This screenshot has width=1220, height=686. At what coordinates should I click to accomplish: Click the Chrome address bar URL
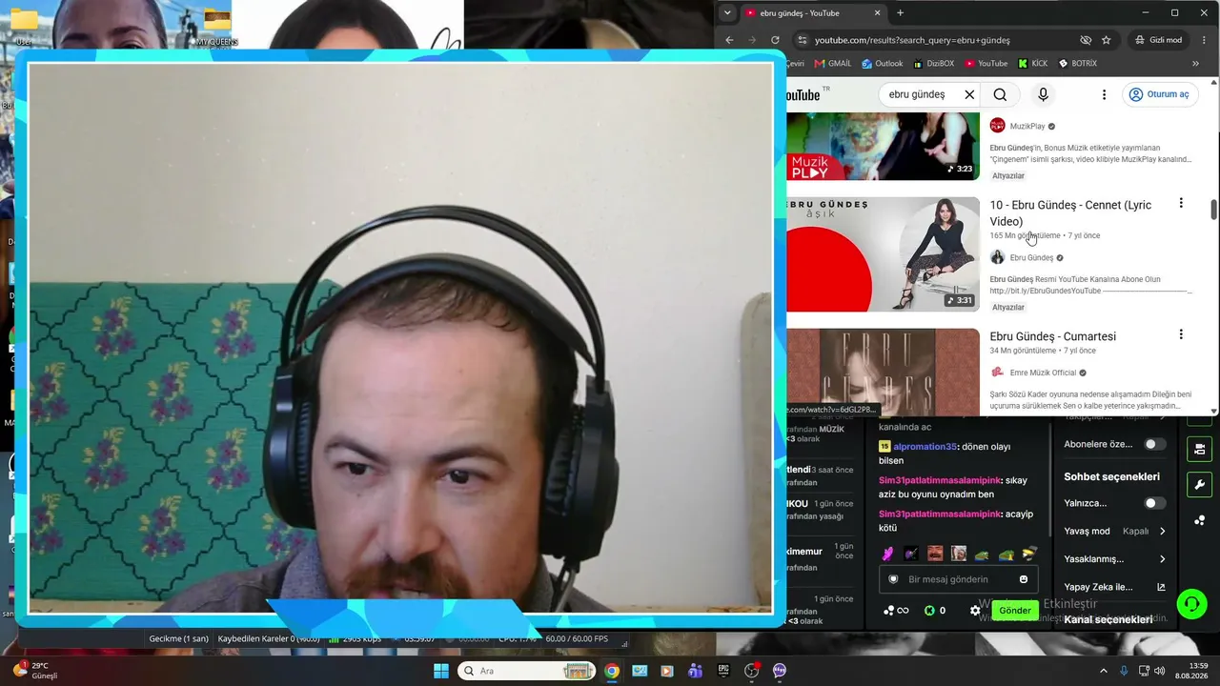pos(912,40)
